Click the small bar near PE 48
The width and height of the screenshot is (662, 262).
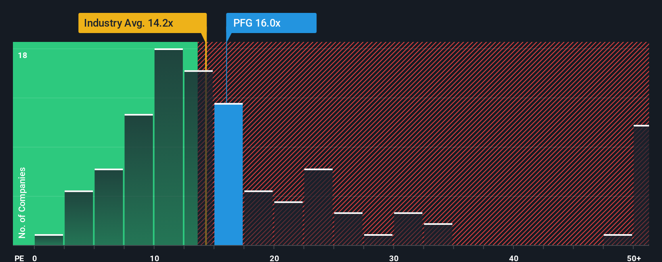(x=618, y=240)
